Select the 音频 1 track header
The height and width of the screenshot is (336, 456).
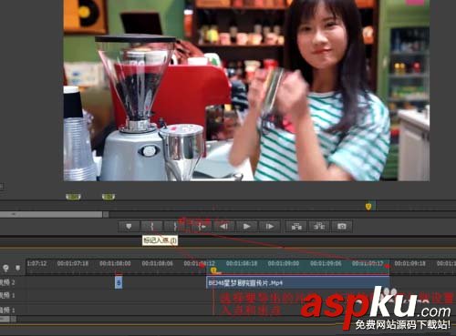click(7, 310)
